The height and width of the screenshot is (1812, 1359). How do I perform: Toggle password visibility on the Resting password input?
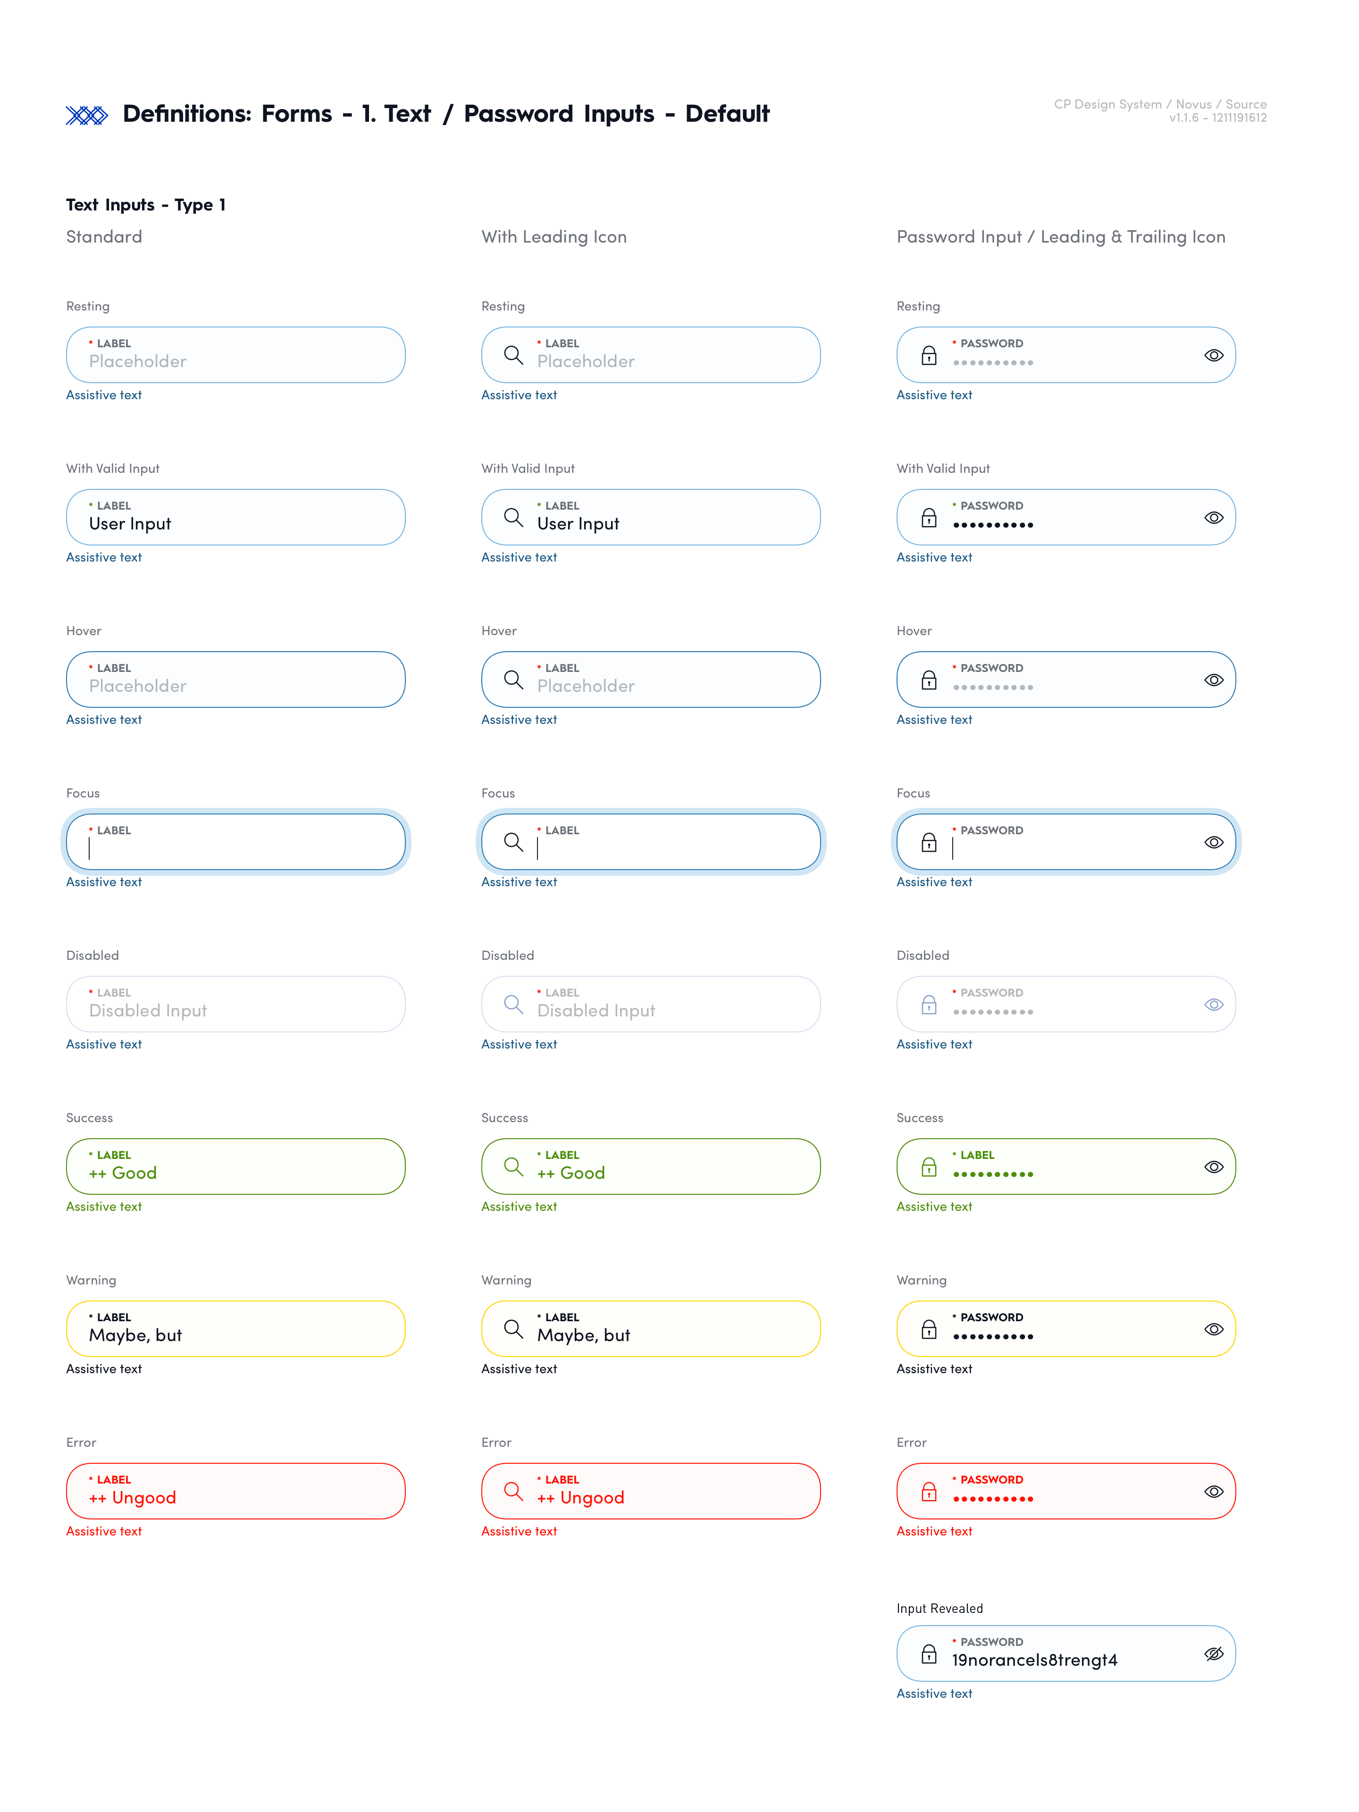tap(1213, 355)
